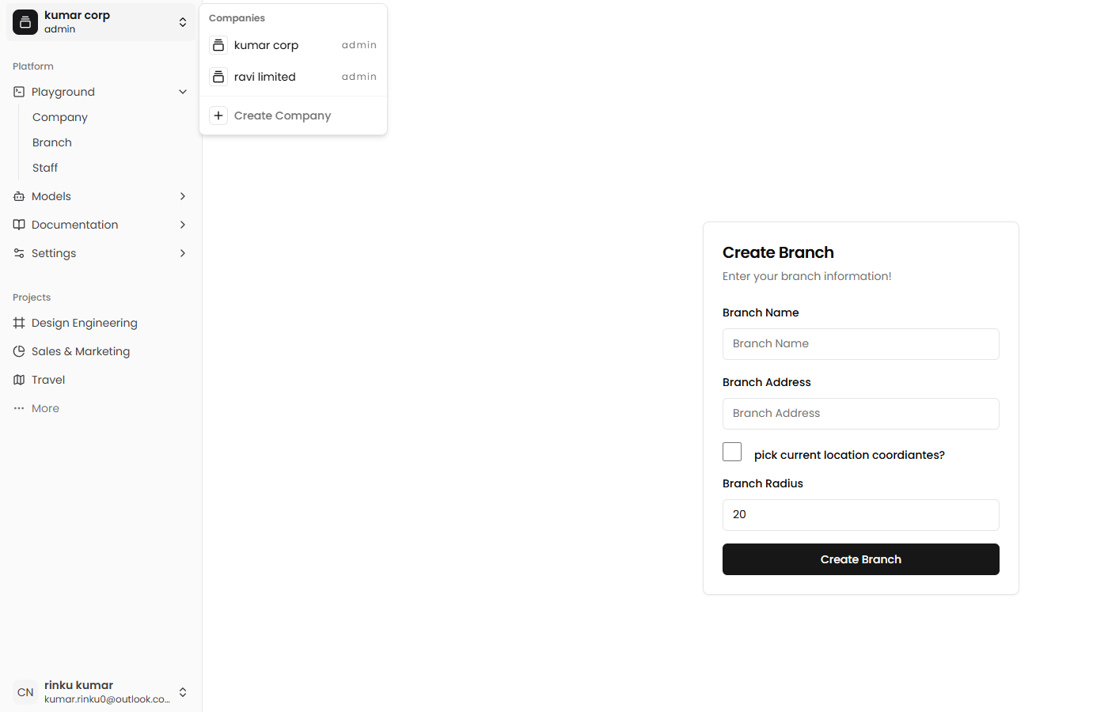Click the plus icon beside Create Company
Viewport: 1108px width, 712px height.
[218, 116]
